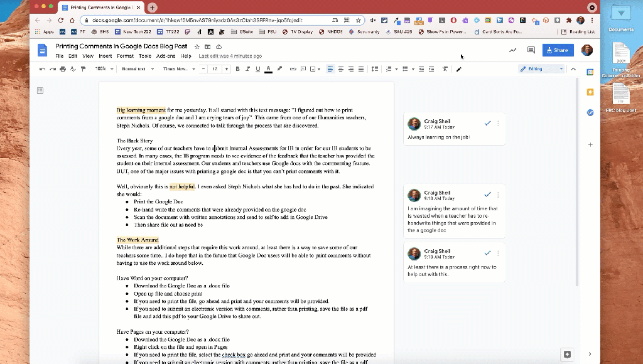Click the activity dashboard trend icon
The image size is (643, 364).
(x=512, y=50)
